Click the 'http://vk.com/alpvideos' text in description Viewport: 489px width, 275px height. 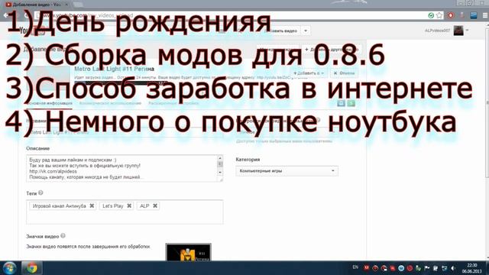[x=53, y=171]
